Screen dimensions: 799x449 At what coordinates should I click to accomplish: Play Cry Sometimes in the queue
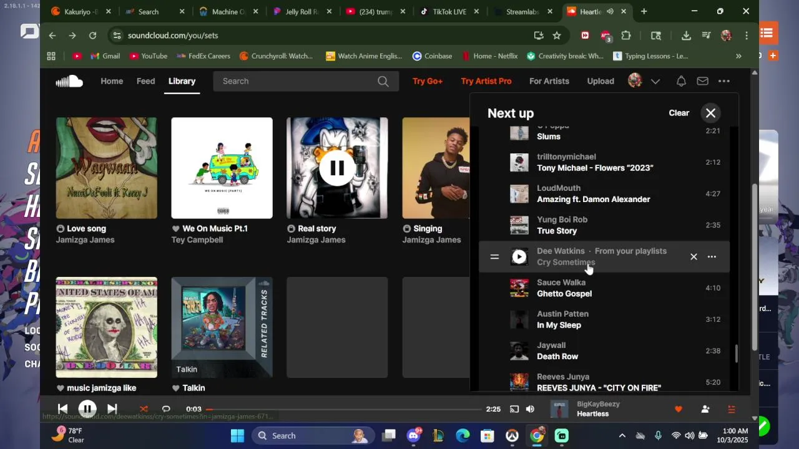click(519, 257)
